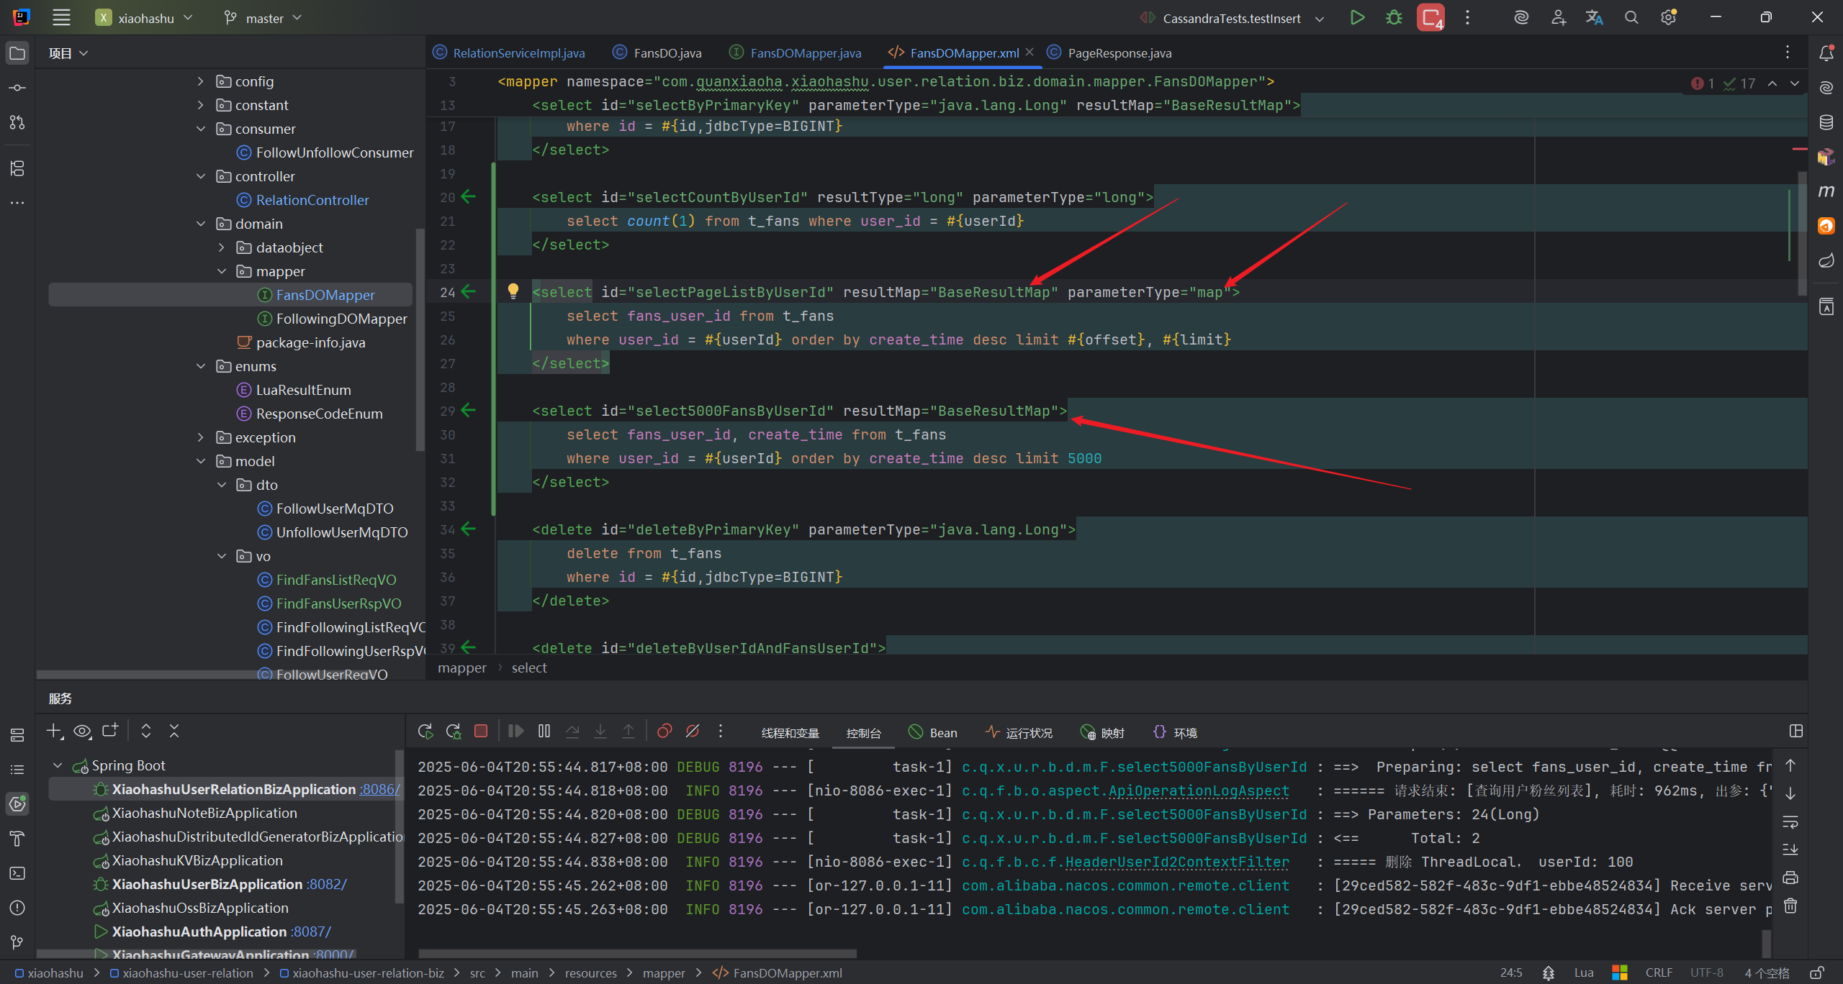Clear console with the trash icon

[x=1790, y=906]
